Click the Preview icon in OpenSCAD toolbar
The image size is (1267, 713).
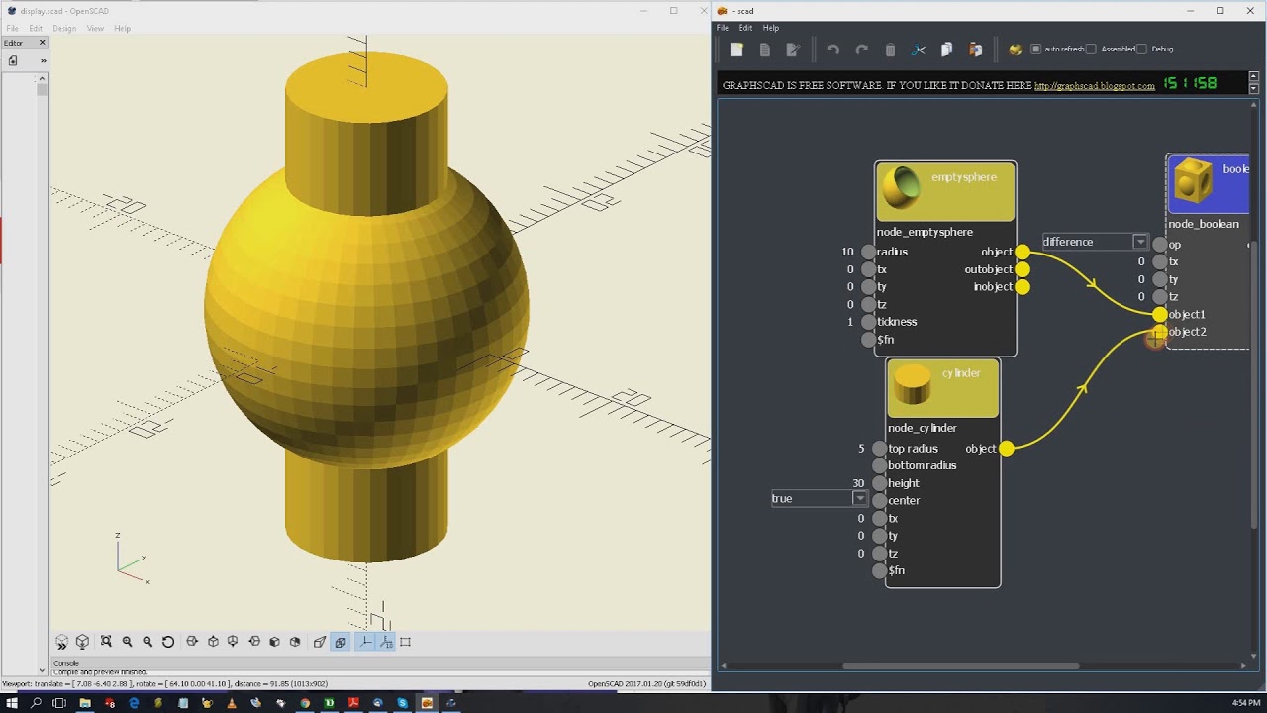pos(61,642)
